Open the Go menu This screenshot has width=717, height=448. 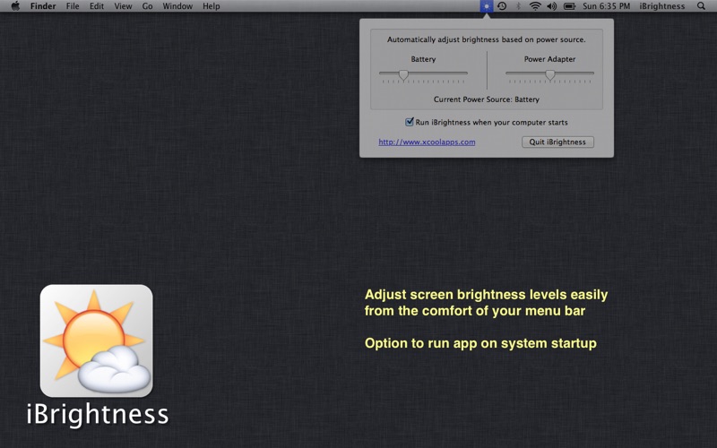[x=147, y=6]
